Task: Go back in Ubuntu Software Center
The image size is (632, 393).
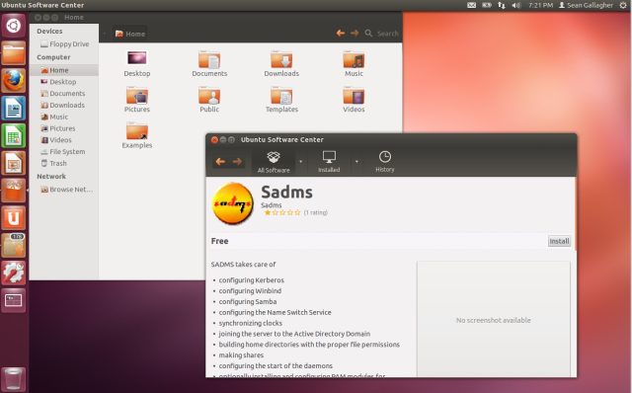Action: [x=220, y=162]
